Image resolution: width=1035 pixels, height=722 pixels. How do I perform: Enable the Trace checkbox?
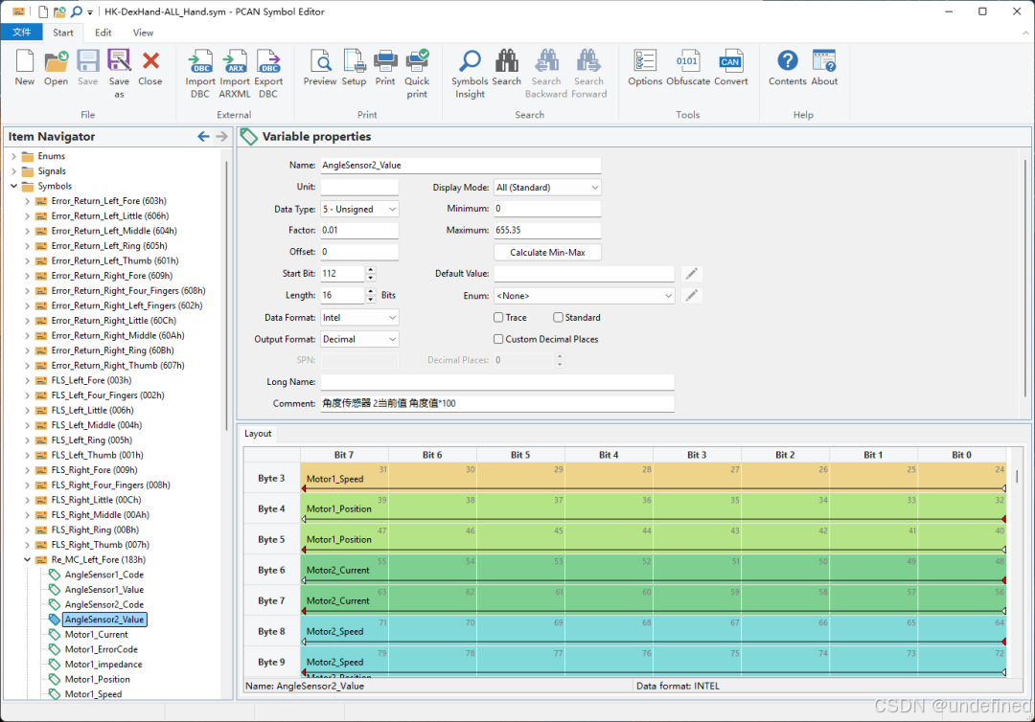click(x=498, y=317)
